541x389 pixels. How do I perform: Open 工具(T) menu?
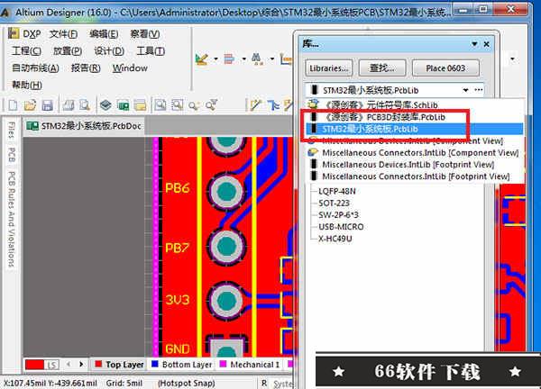[151, 51]
